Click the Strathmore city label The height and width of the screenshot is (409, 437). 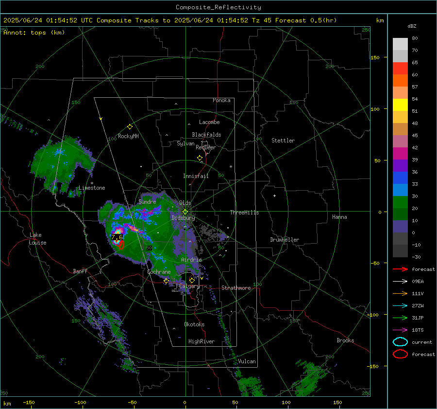coord(236,288)
